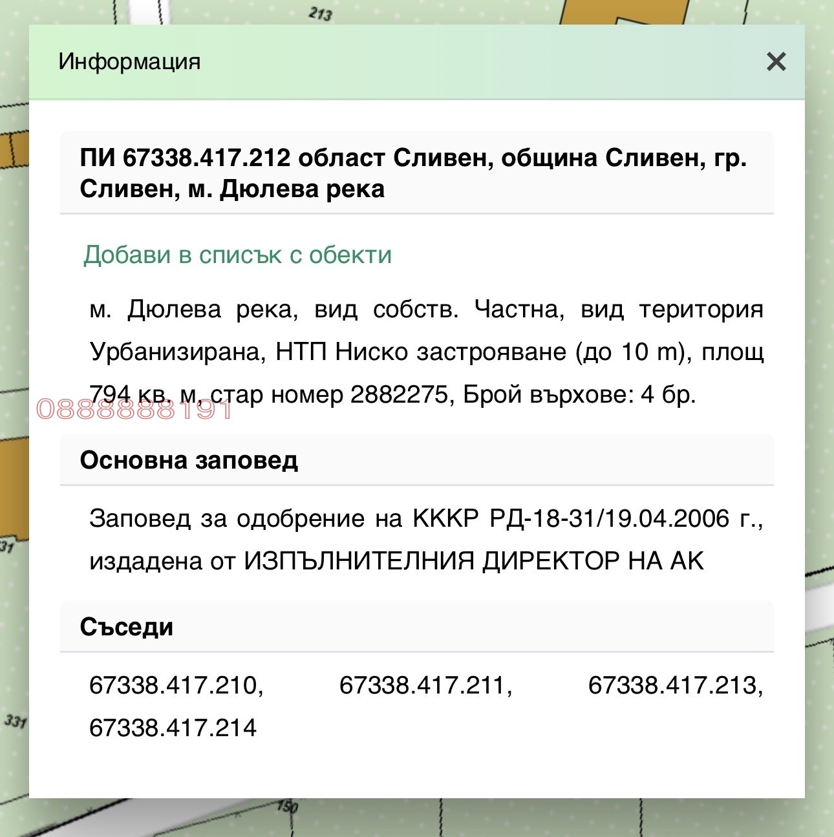Select neighbor parcel 67338.417.211
The width and height of the screenshot is (834, 837).
(427, 684)
